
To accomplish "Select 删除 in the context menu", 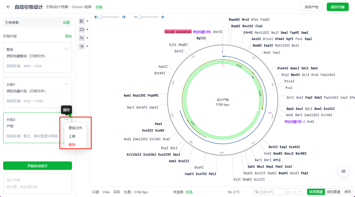I will point(72,145).
